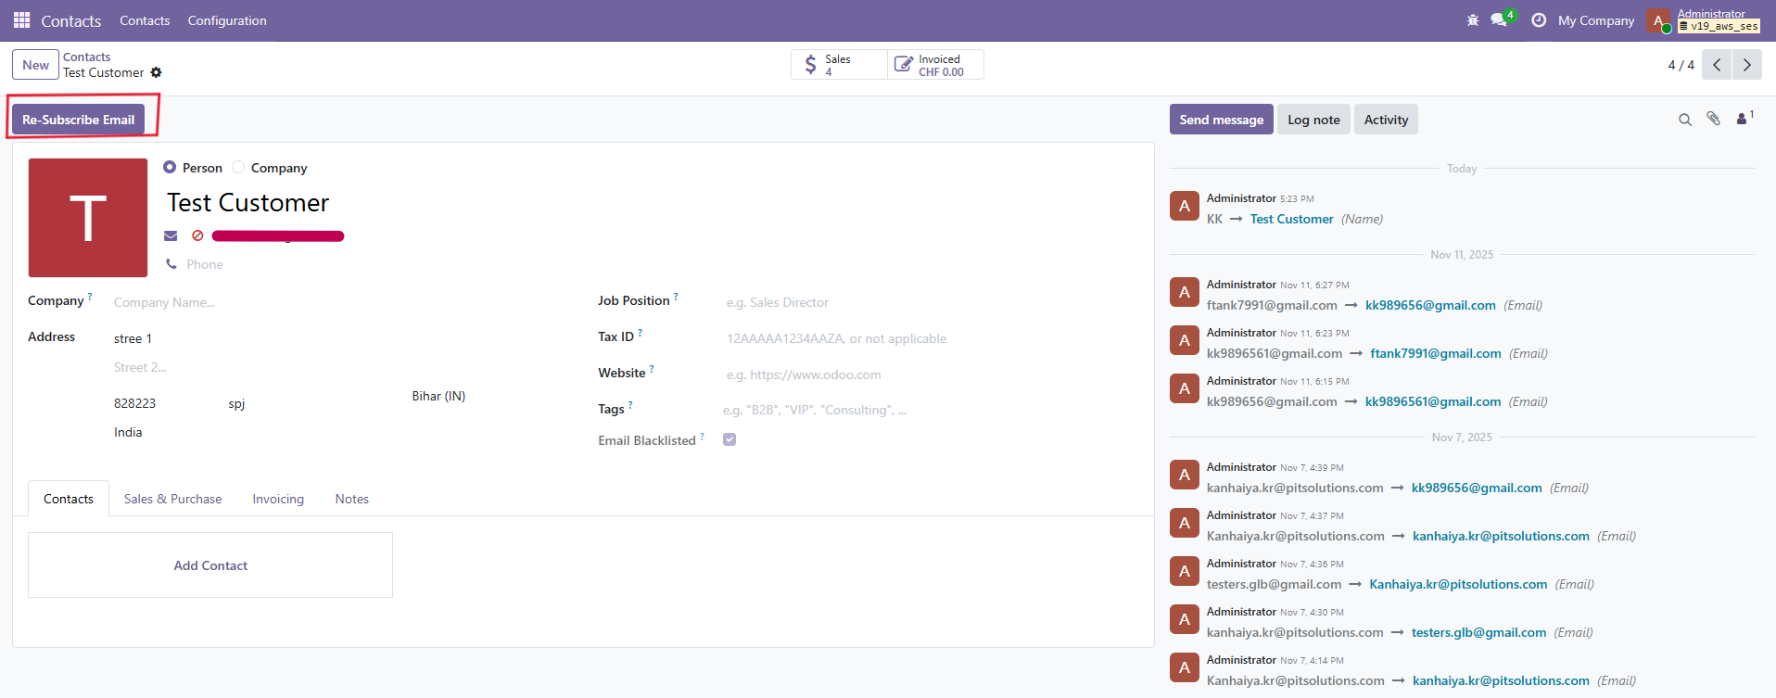Screen dimensions: 1776x698
Task: Open the activities clock icon
Action: pos(1539,20)
